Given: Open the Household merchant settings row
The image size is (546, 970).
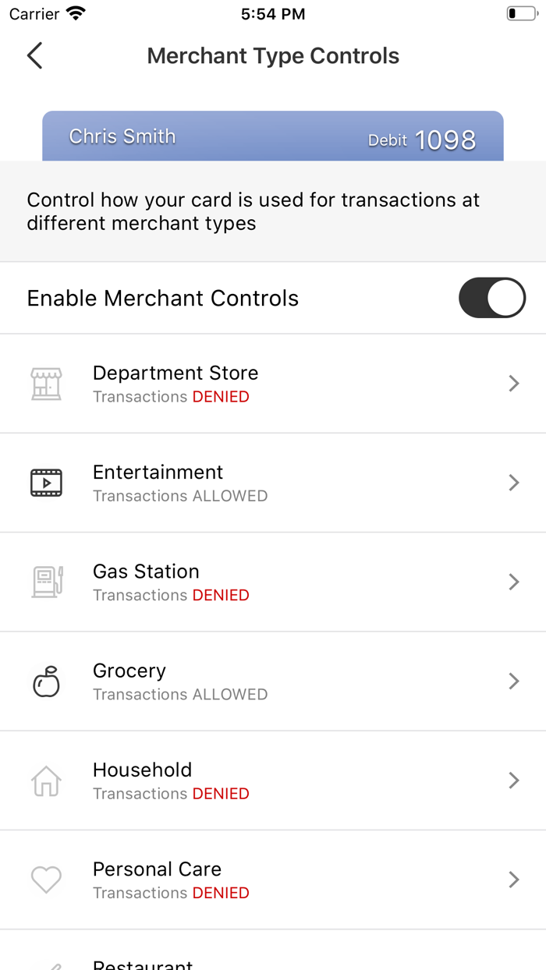Looking at the screenshot, I should [x=273, y=780].
